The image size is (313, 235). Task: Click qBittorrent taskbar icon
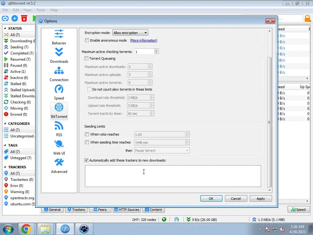[65, 229]
